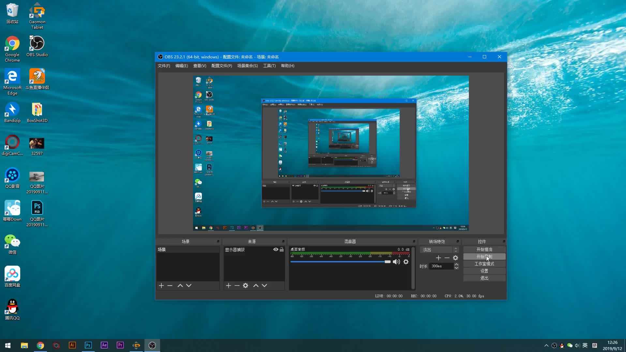Mute 桌面音频 via speaker icon
The width and height of the screenshot is (626, 352).
click(396, 262)
